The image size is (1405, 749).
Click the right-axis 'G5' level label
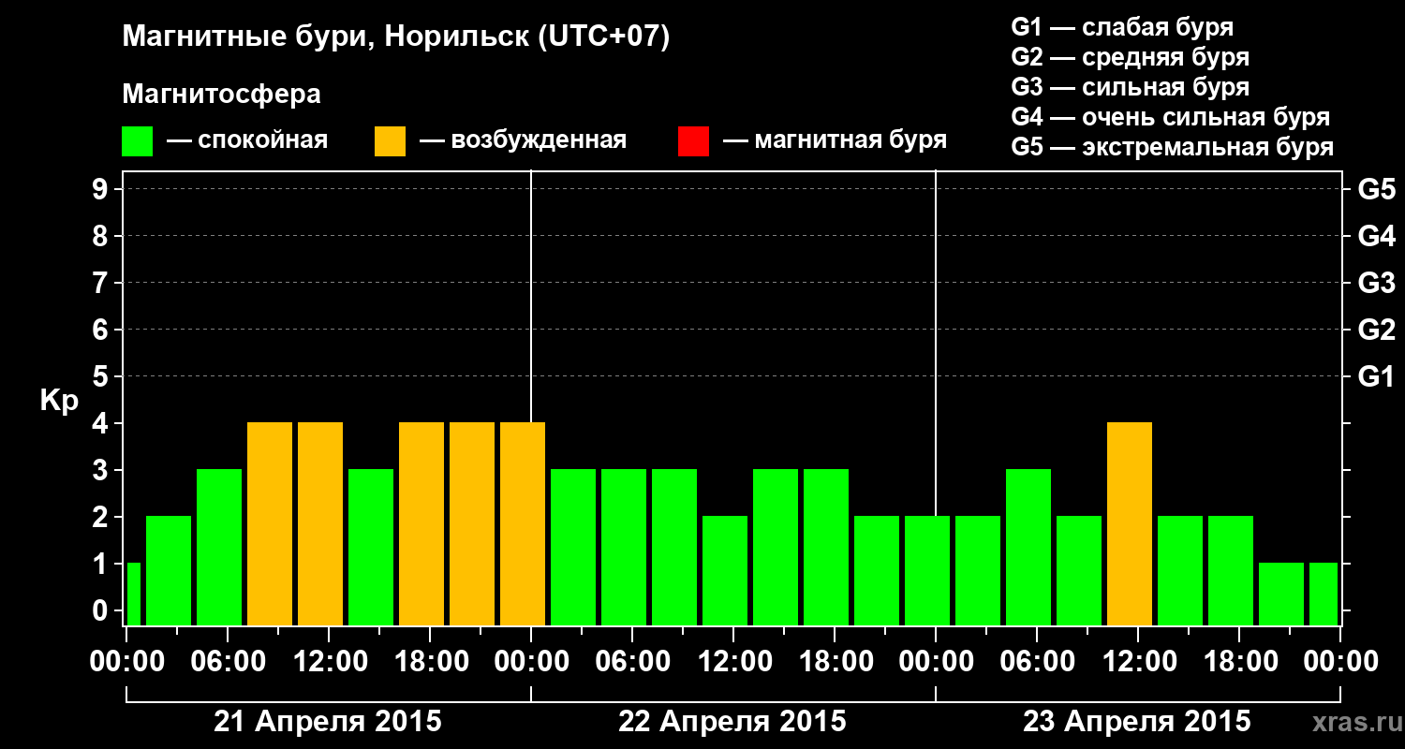pyautogui.click(x=1376, y=189)
